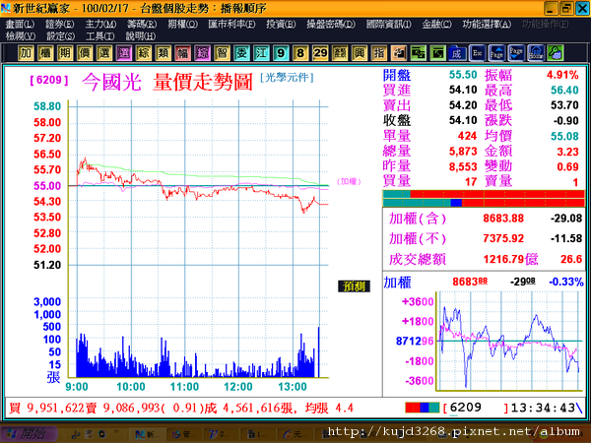The width and height of the screenshot is (591, 443).
Task: Click the 智 toolbar icon
Action: pyautogui.click(x=222, y=53)
